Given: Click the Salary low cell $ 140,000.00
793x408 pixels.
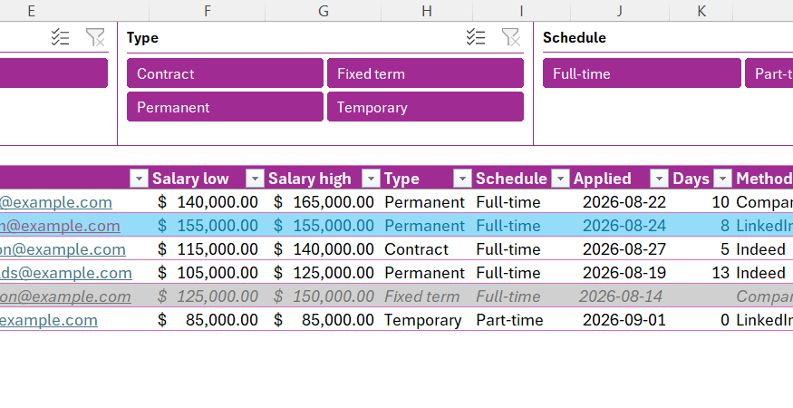Looking at the screenshot, I should (x=208, y=202).
